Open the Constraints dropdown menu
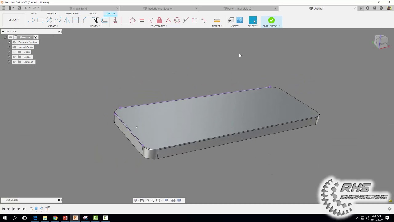Screen dimensions: 394x222 (x=159, y=26)
